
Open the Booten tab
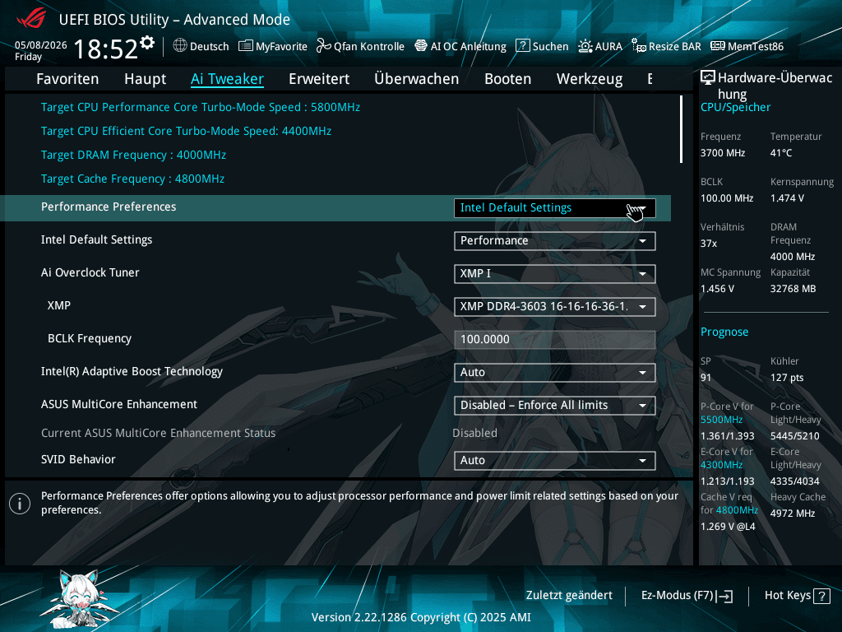pyautogui.click(x=507, y=79)
